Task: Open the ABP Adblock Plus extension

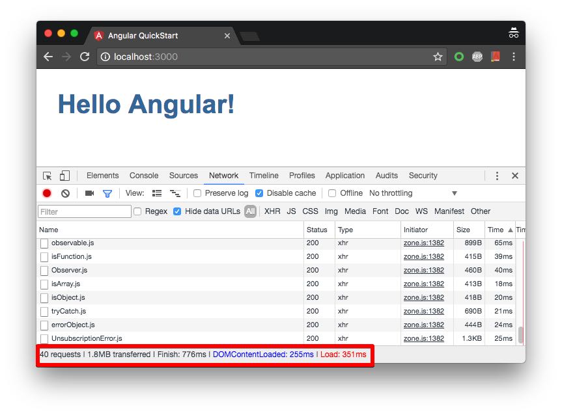Action: (477, 57)
